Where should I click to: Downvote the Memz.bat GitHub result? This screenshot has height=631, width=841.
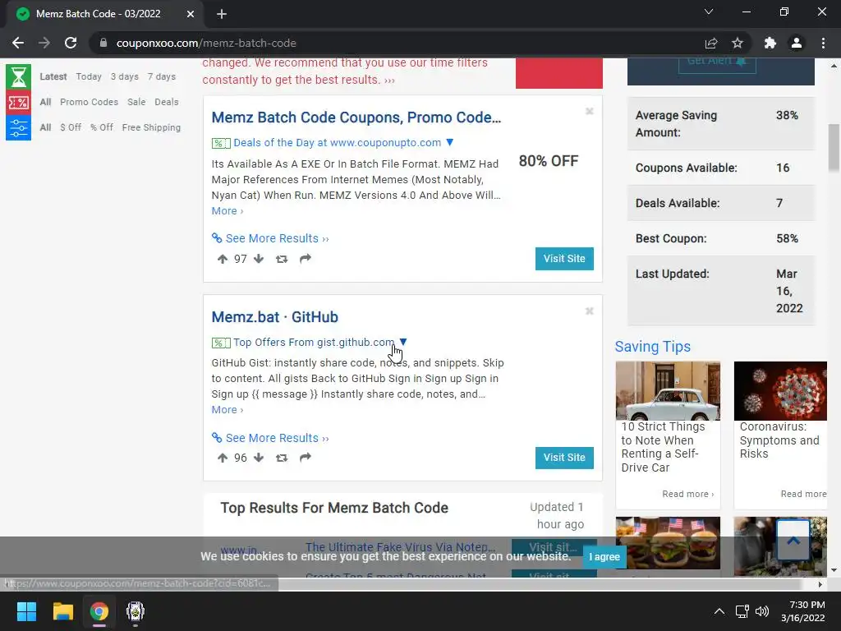coord(259,458)
